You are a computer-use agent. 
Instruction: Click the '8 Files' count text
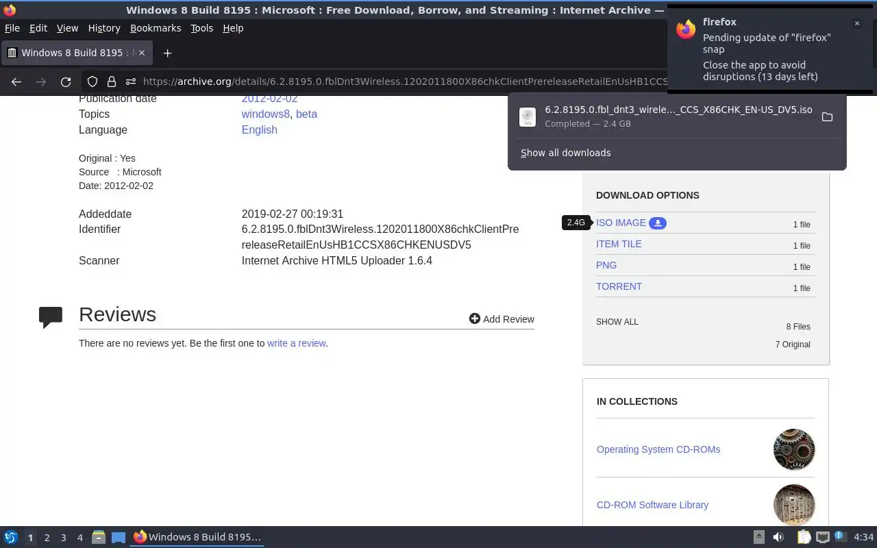coord(798,327)
